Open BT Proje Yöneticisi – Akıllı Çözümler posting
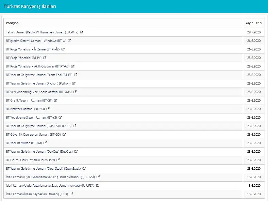The width and height of the screenshot is (268, 201). (x=38, y=66)
